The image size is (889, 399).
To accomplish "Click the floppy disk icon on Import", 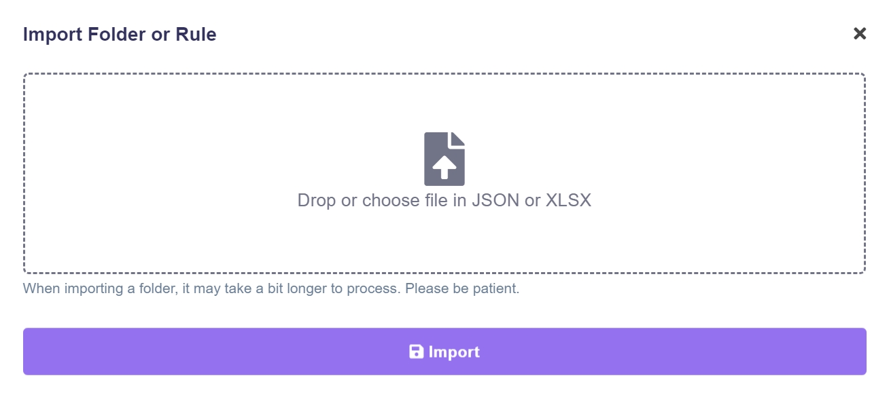I will [416, 351].
